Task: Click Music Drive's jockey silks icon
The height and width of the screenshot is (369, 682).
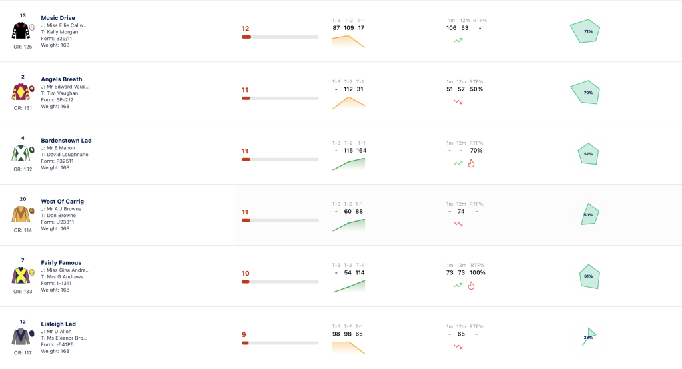Action: point(21,31)
